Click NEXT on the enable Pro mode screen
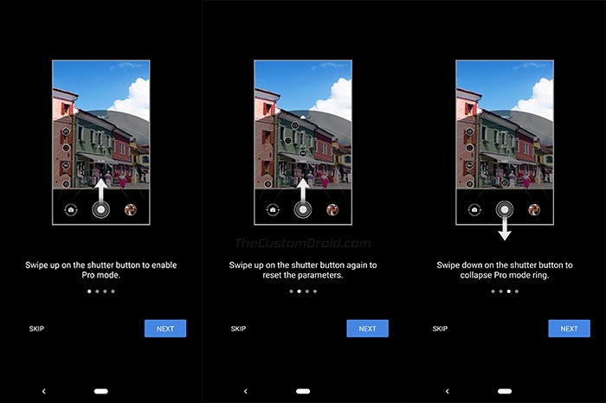Viewport: 606px width, 403px height. tap(165, 329)
